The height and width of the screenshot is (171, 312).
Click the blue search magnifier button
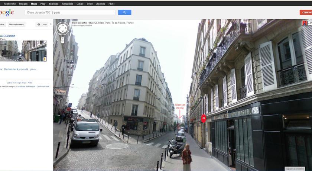(x=124, y=12)
